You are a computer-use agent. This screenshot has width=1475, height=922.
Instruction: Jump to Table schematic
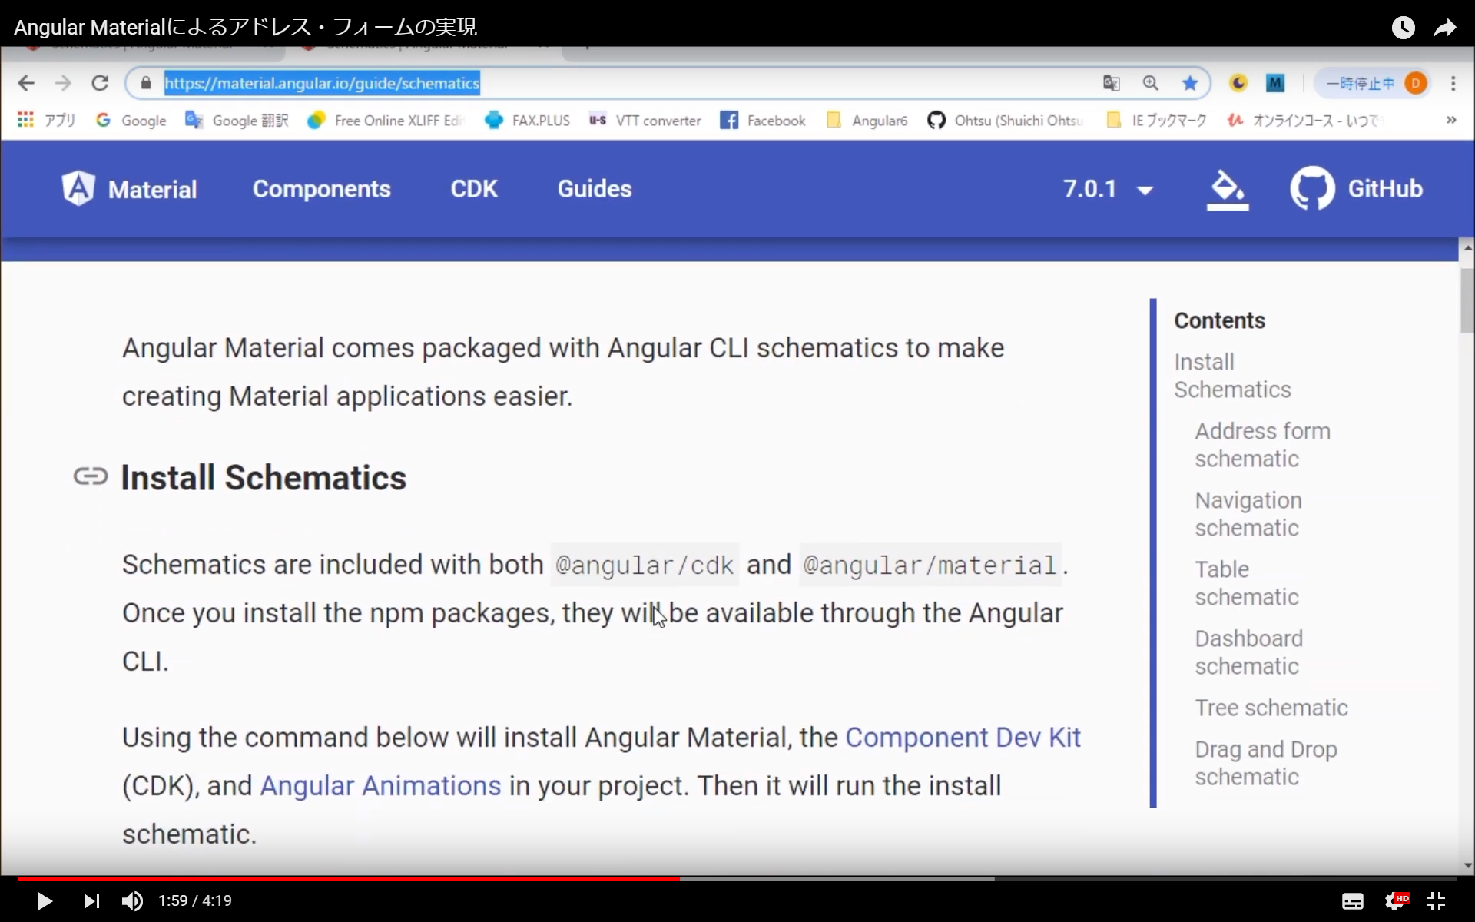1247,583
